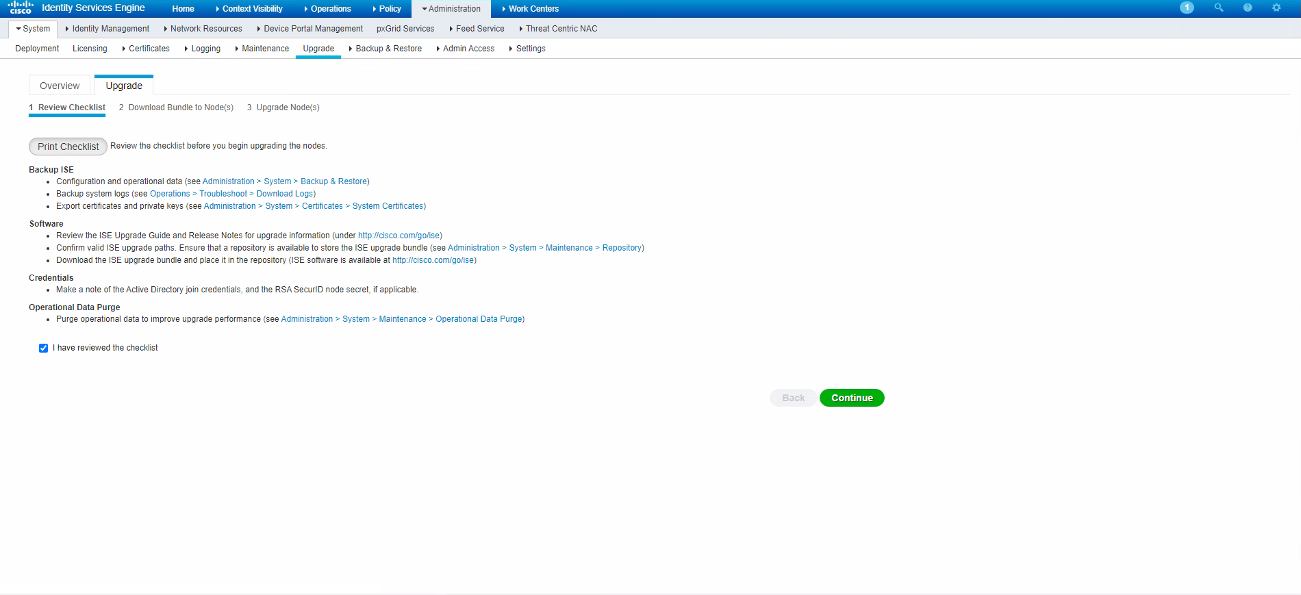The height and width of the screenshot is (595, 1301).
Task: Open the cisco.com/go/ise link in Review line
Action: point(399,236)
